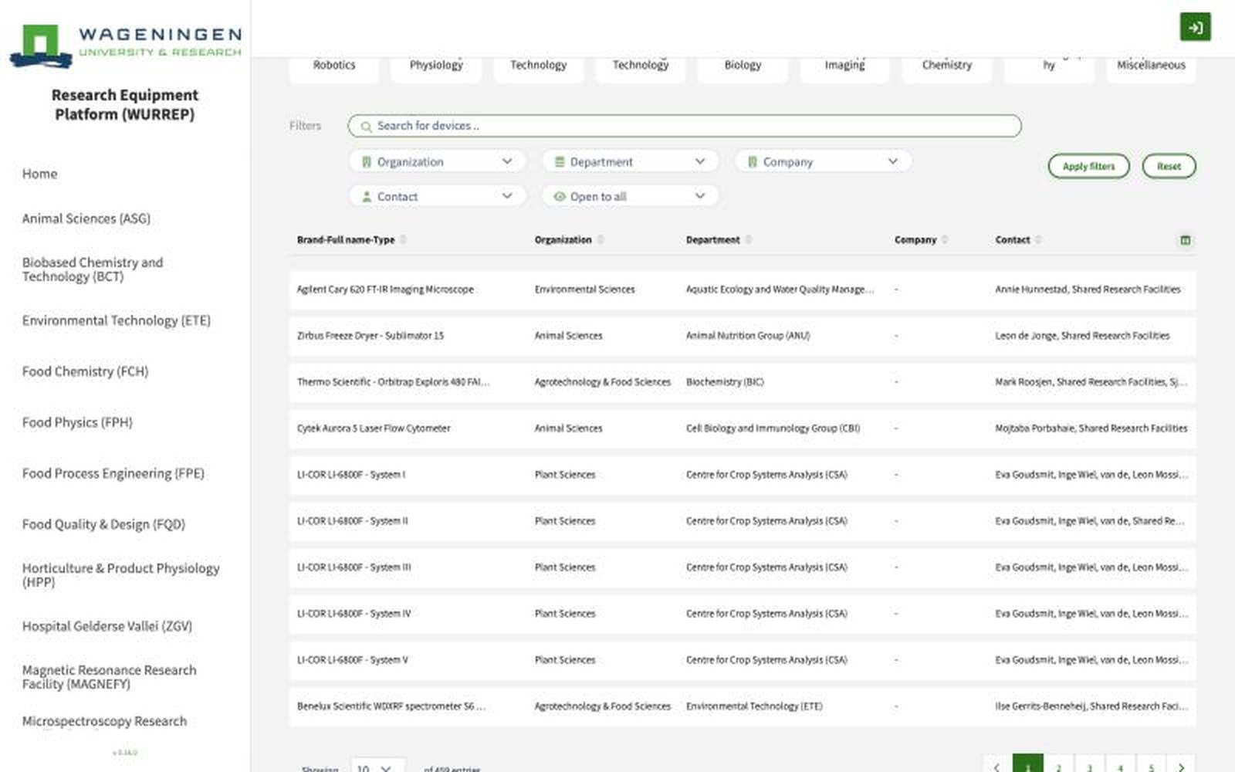The width and height of the screenshot is (1235, 772).
Task: Focus the Search for devices field
Action: pos(685,126)
